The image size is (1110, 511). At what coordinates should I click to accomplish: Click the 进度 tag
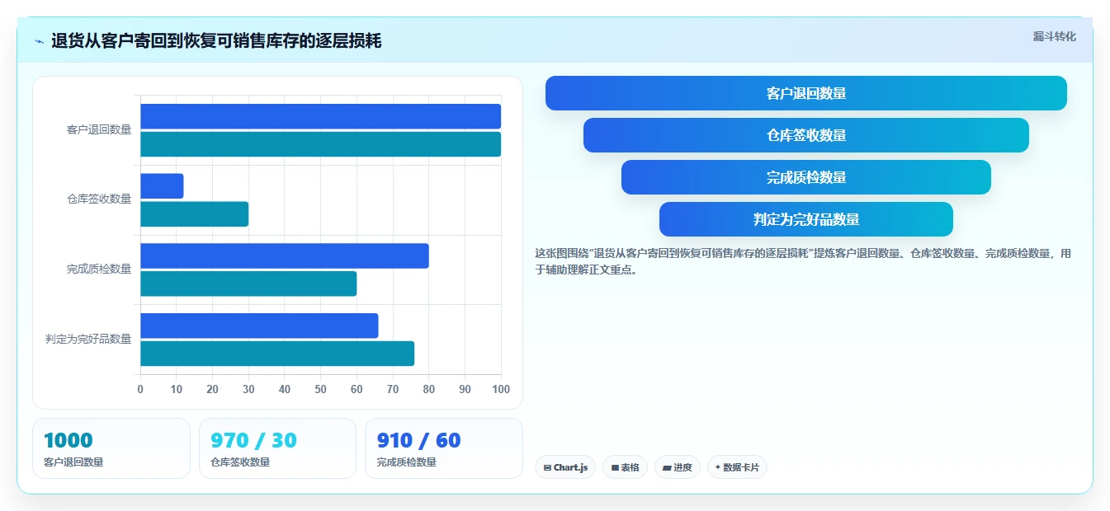coord(678,467)
